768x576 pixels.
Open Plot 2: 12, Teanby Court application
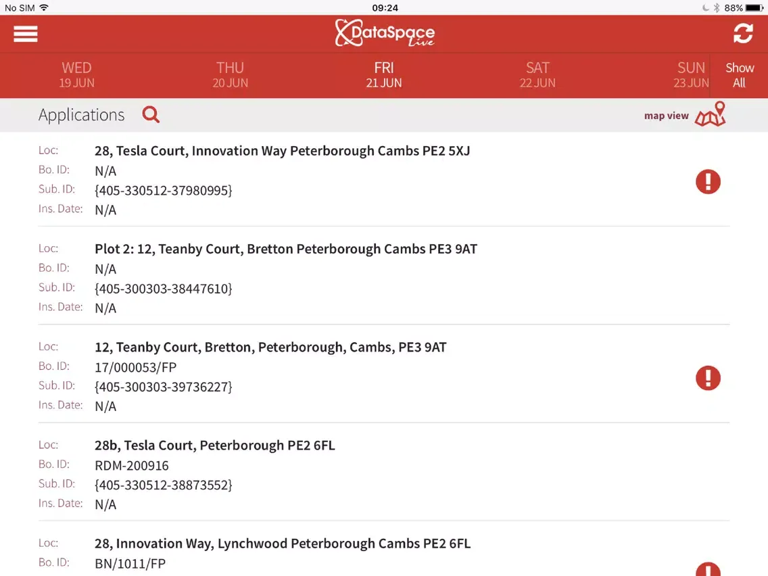tap(384, 278)
